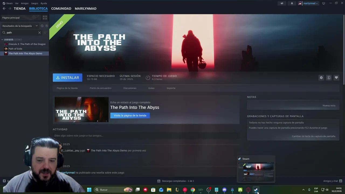
Task: Open Microsoft Store from the taskbar
Action: (x=153, y=190)
